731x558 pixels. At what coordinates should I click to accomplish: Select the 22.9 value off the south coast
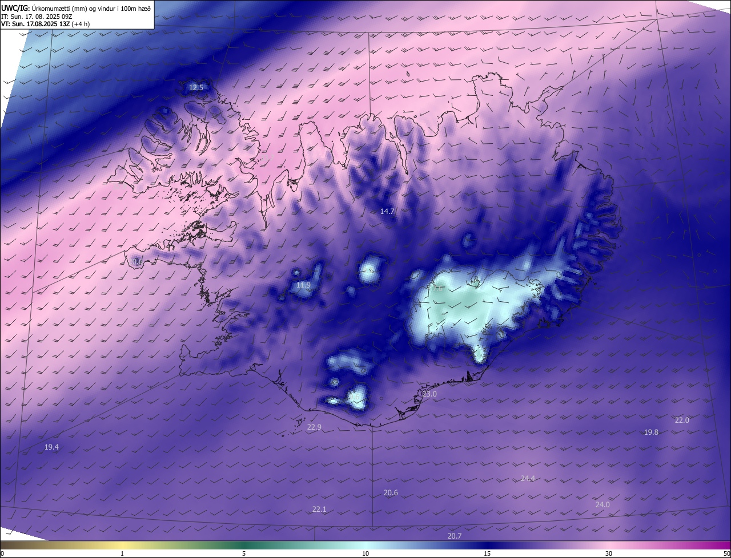(x=314, y=427)
